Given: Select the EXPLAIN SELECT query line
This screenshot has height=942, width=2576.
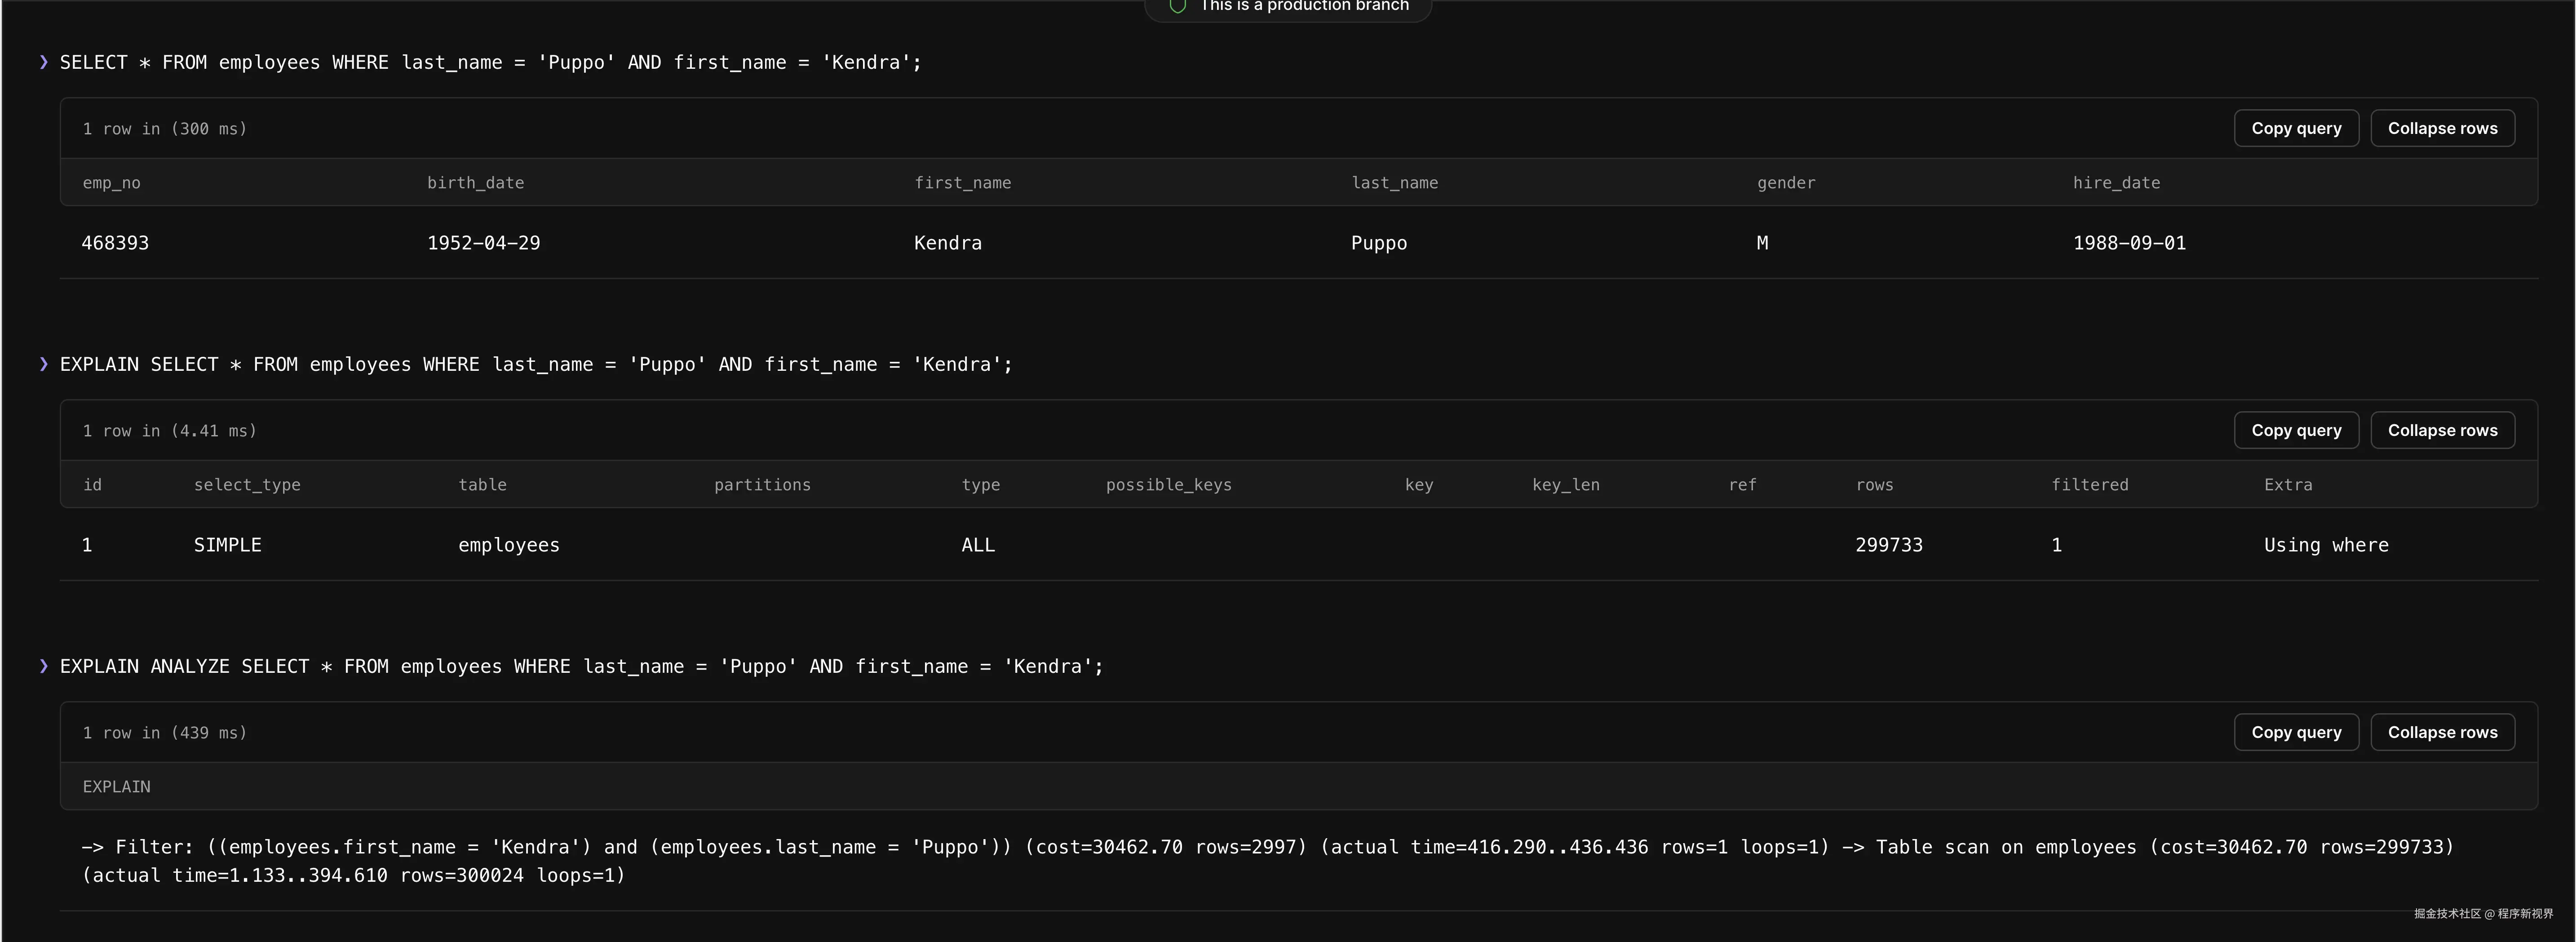Looking at the screenshot, I should tap(536, 364).
